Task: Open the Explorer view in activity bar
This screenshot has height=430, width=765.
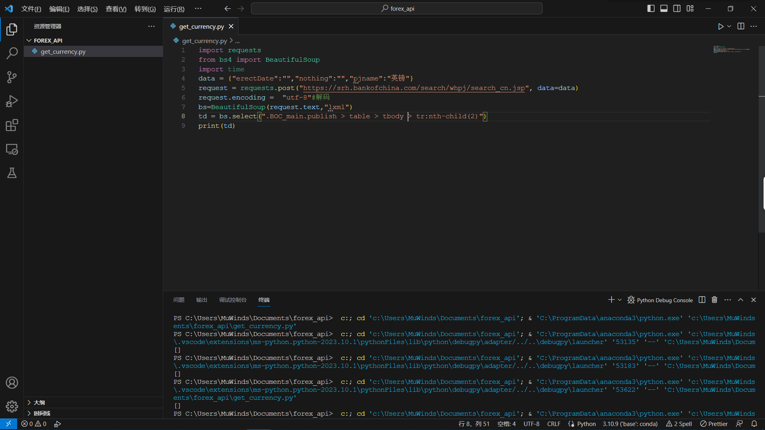Action: coord(12,29)
